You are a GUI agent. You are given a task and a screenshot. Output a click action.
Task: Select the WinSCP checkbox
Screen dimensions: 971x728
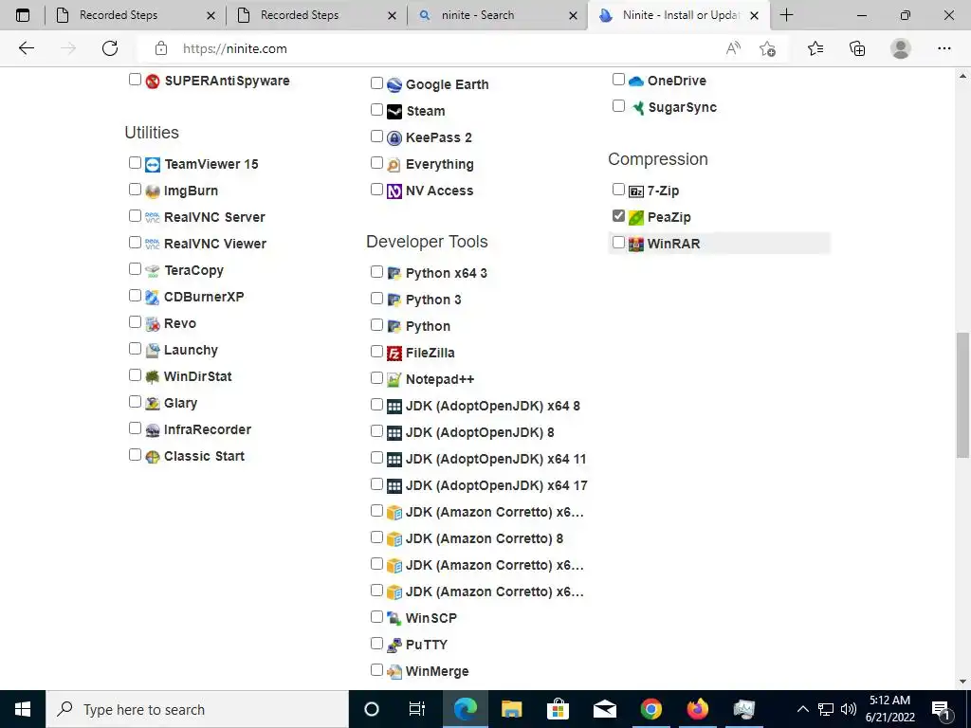click(x=376, y=616)
